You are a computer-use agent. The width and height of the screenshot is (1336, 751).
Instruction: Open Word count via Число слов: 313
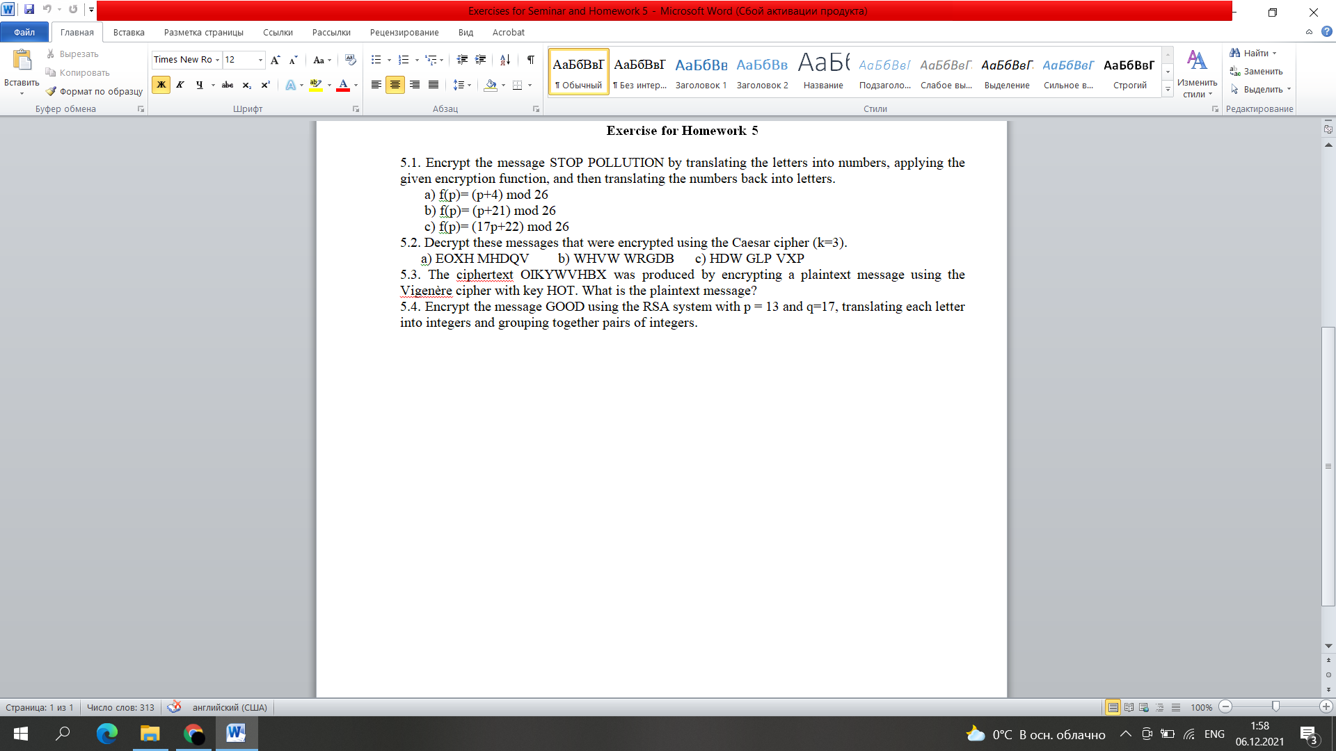pos(120,707)
